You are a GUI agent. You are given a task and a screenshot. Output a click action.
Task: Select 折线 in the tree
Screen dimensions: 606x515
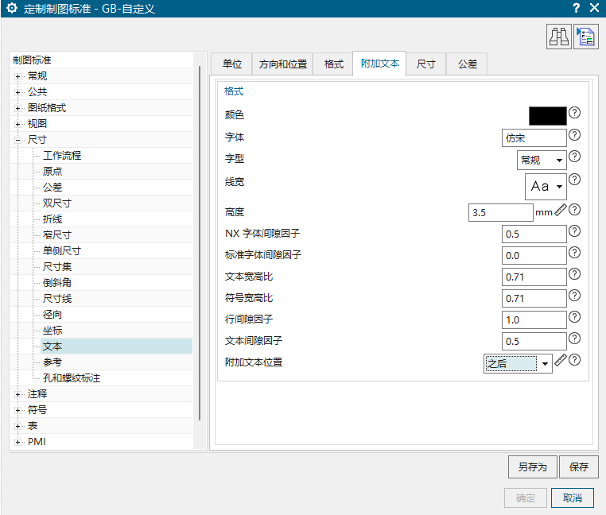tap(52, 219)
